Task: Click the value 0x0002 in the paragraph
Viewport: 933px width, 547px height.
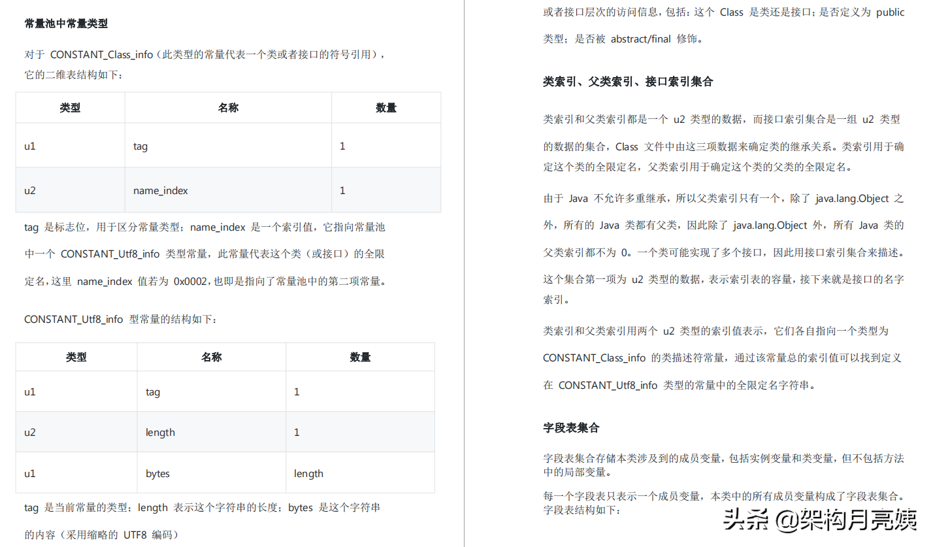Action: 189,282
